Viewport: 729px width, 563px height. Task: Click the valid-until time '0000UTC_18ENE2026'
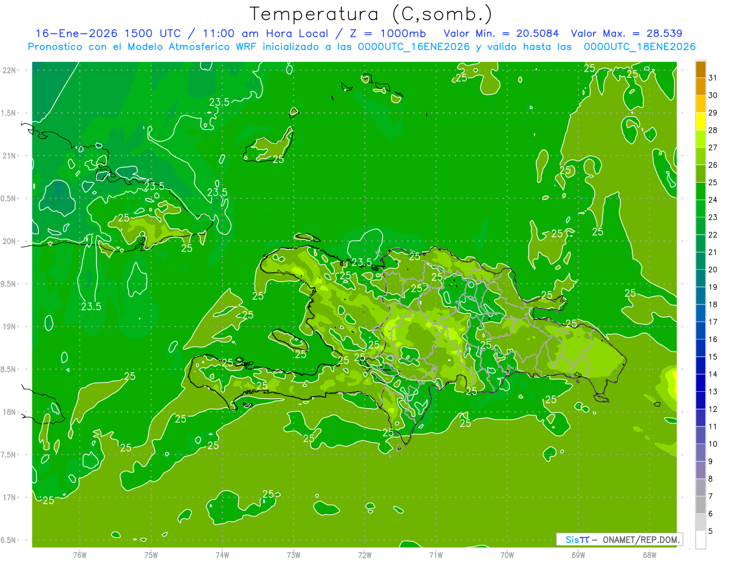(x=639, y=47)
